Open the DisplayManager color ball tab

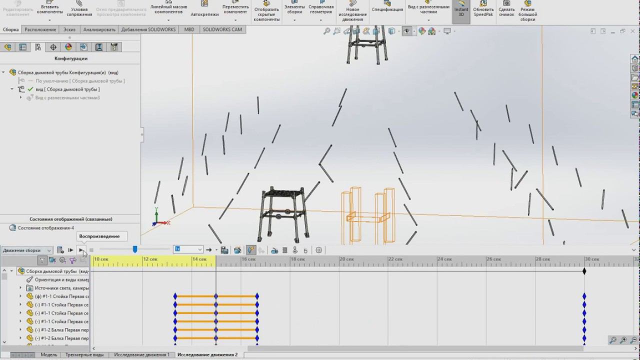pyautogui.click(x=68, y=47)
